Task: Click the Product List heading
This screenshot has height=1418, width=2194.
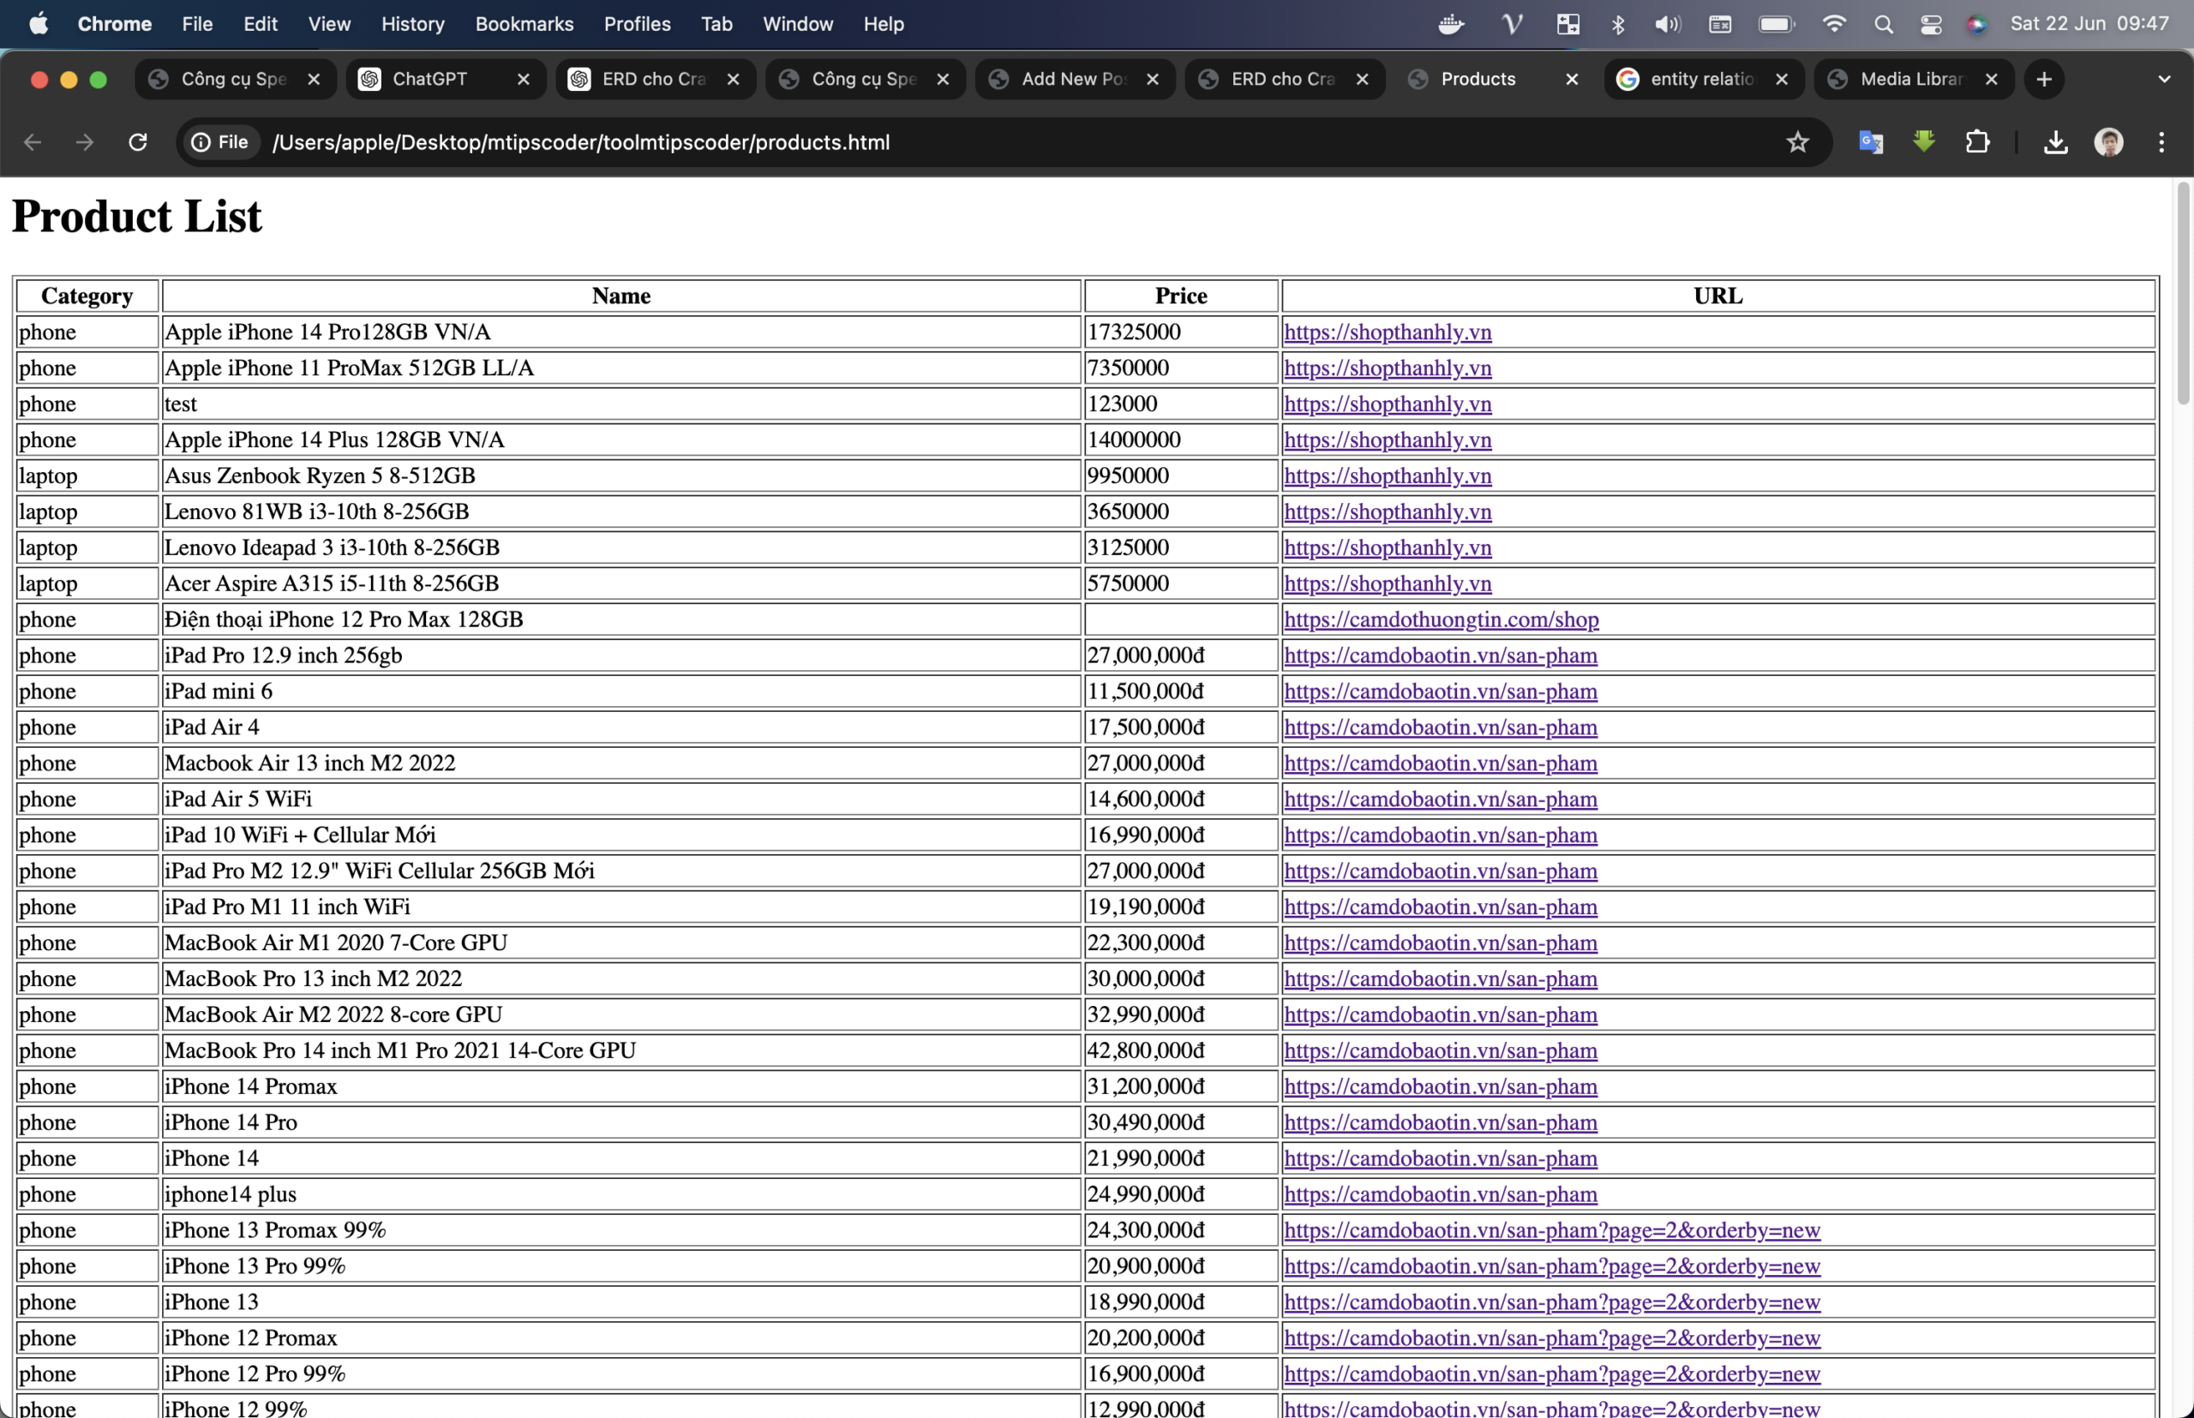Action: coord(137,217)
